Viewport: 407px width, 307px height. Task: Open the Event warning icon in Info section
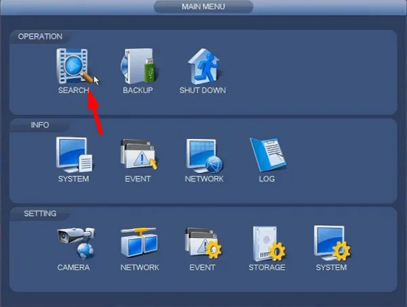click(x=138, y=155)
